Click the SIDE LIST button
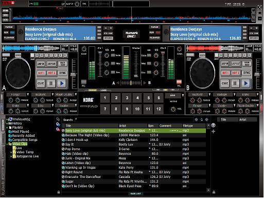The height and width of the screenshot is (199, 264). [x=136, y=194]
